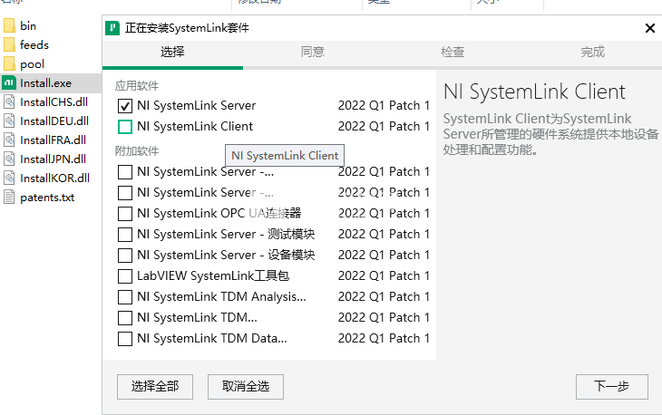Check the NI SystemLink TDM Data checkbox

[125, 339]
